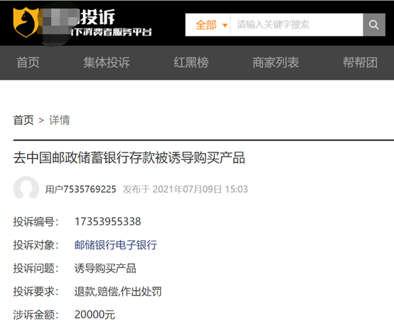Click the 投诉 site title logo text
The height and width of the screenshot is (332, 394).
97,17
